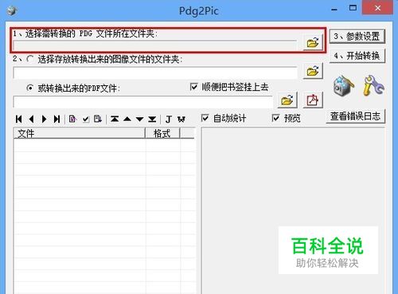The width and height of the screenshot is (398, 294).
Task: Close the Pdg2Pic window
Action: click(x=377, y=8)
